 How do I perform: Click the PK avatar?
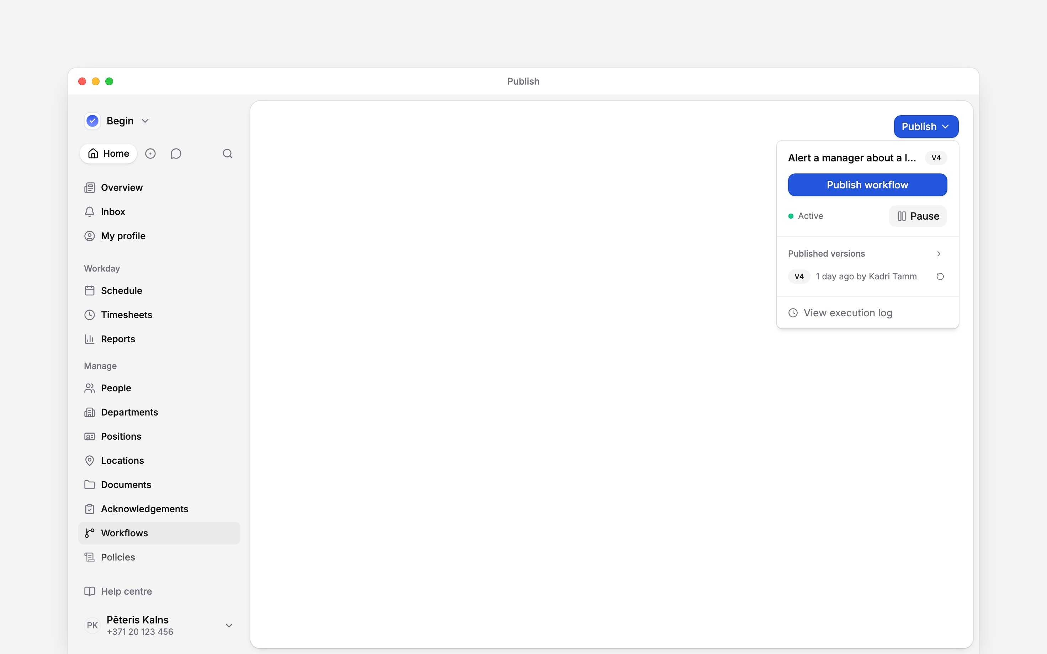pos(92,626)
